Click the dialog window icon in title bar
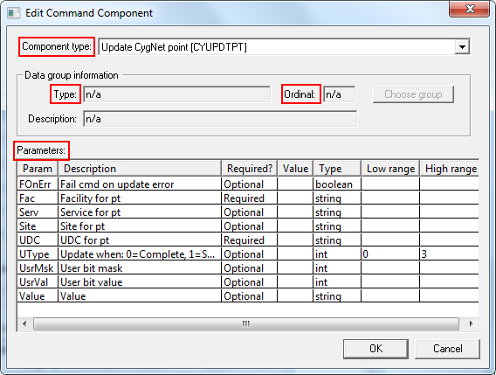496x375 pixels. point(14,13)
